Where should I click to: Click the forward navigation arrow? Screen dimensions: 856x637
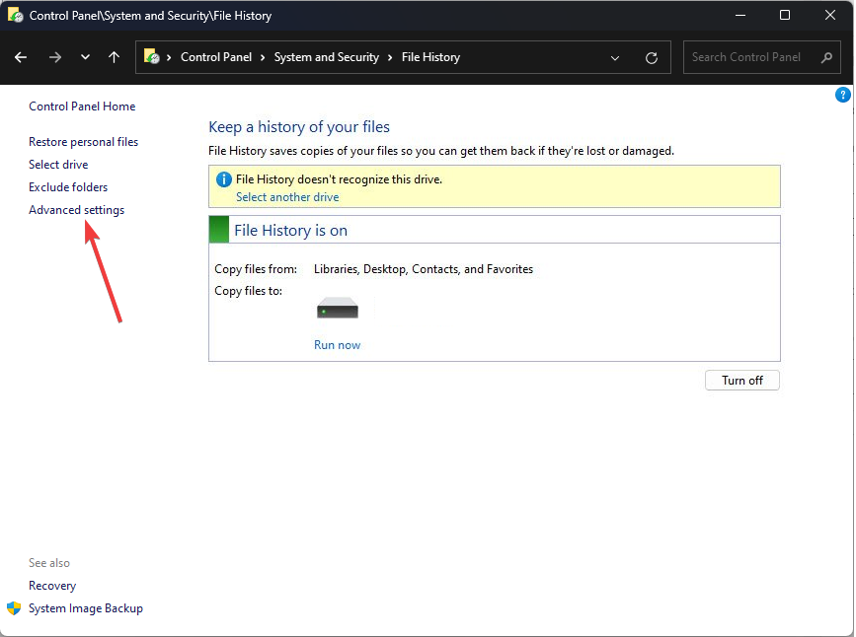click(55, 57)
